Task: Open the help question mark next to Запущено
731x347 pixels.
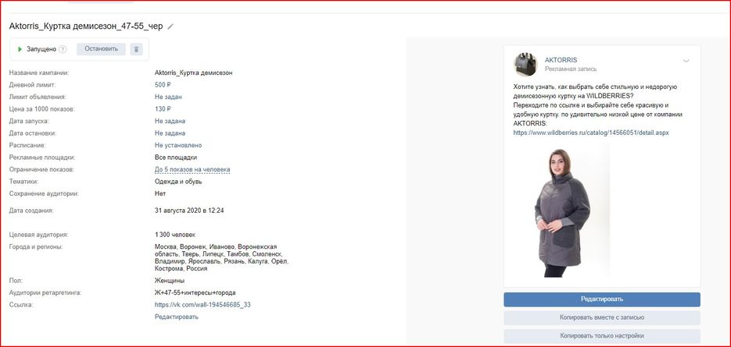Action: coord(63,49)
